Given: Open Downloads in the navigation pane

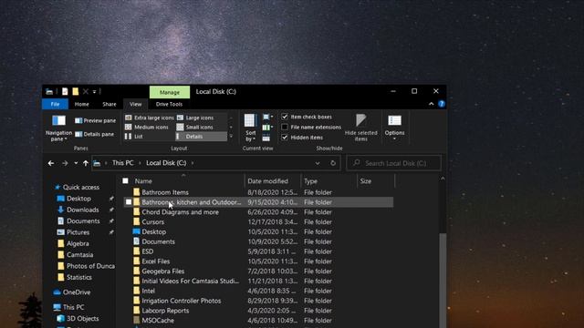Looking at the screenshot, I should (78, 210).
